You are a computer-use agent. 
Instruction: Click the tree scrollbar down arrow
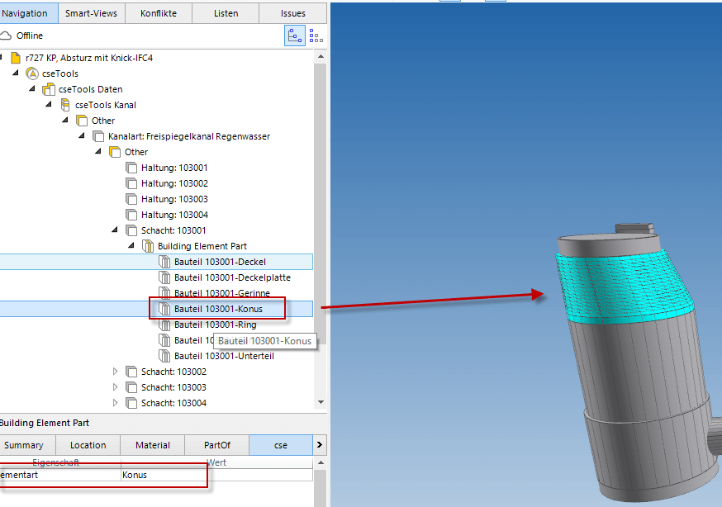point(321,402)
